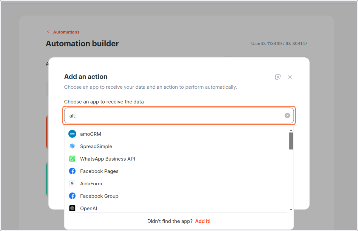Click the app list scrollbar down arrow
Screen dimensions: 358x231
(291, 210)
